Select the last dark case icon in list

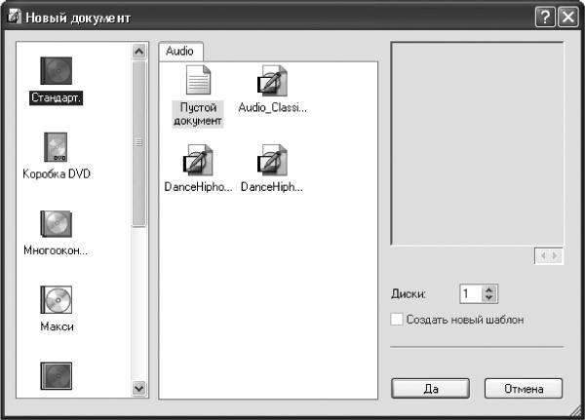pos(57,376)
